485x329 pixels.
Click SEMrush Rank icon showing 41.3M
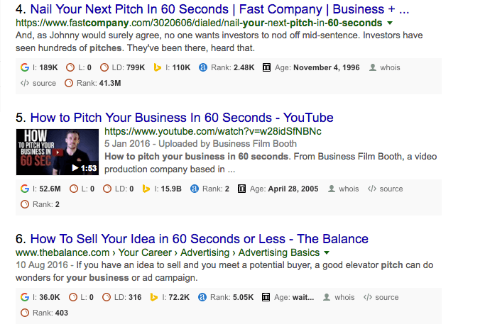(69, 83)
